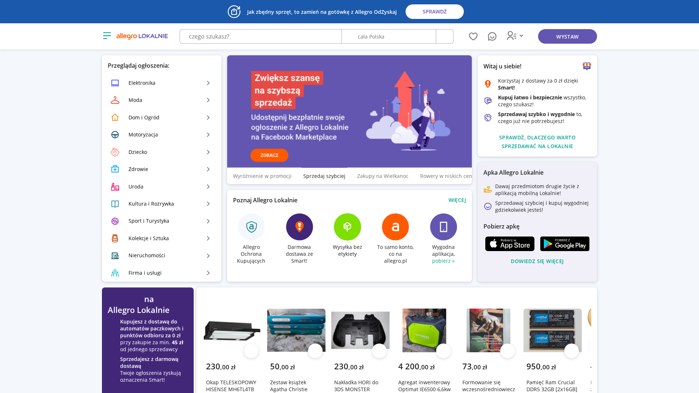Open the Google Play download badge
699x393 pixels.
565,244
